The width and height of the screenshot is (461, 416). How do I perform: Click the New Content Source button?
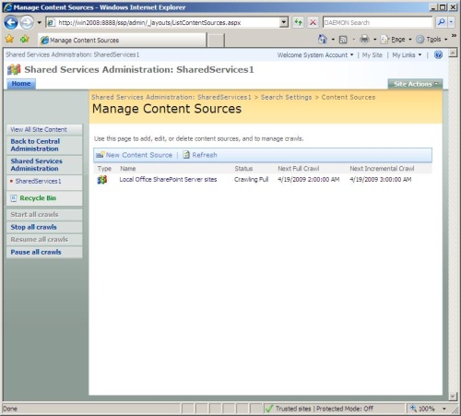(x=139, y=155)
